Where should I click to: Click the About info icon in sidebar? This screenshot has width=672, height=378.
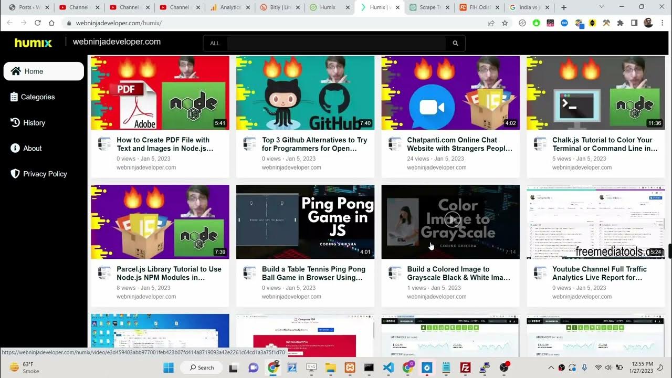tap(15, 149)
